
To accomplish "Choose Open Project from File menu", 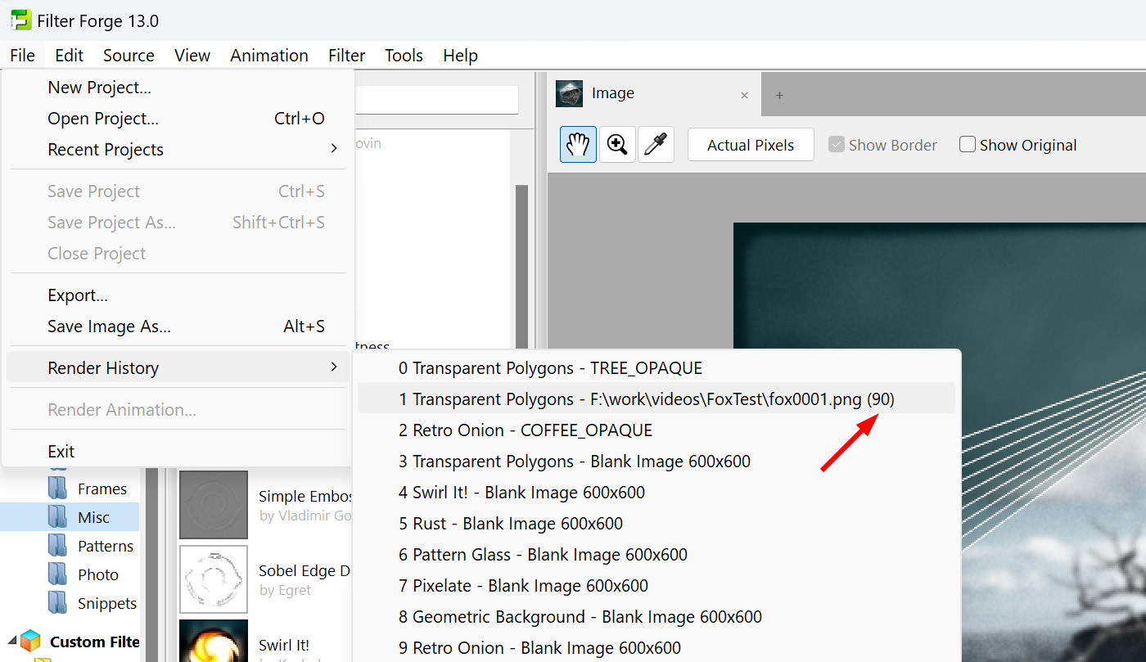I will point(178,119).
